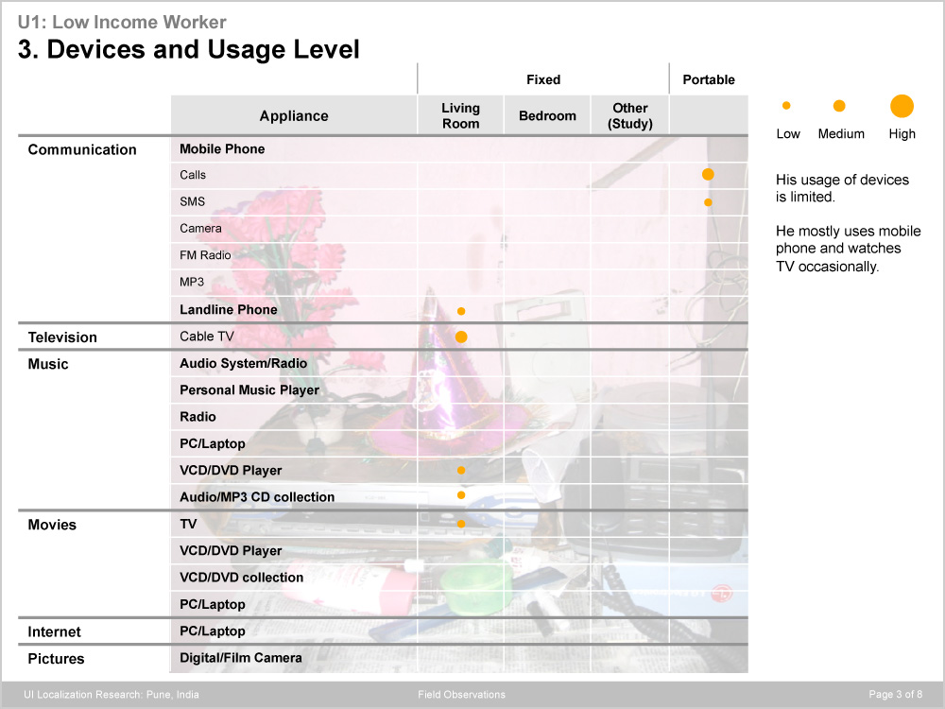Select the Television category label
Viewport: 945px width, 709px height.
click(x=62, y=337)
